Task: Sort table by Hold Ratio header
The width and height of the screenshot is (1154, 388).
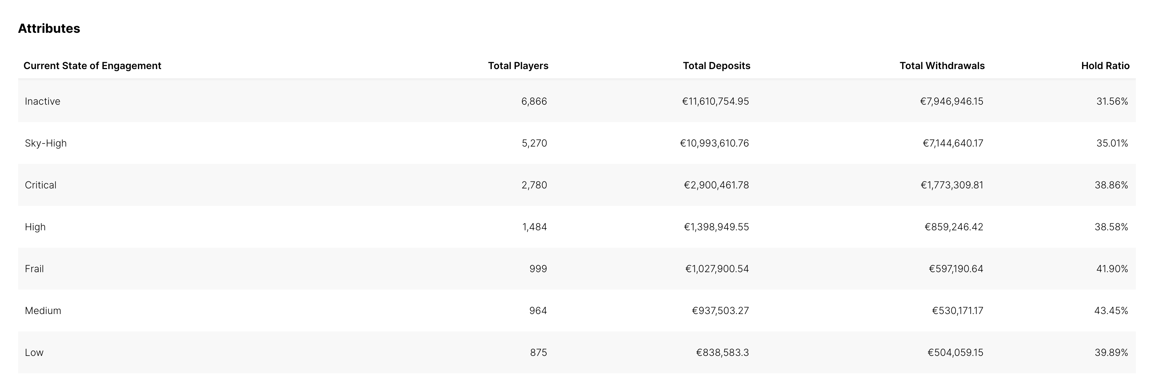Action: pyautogui.click(x=1105, y=66)
